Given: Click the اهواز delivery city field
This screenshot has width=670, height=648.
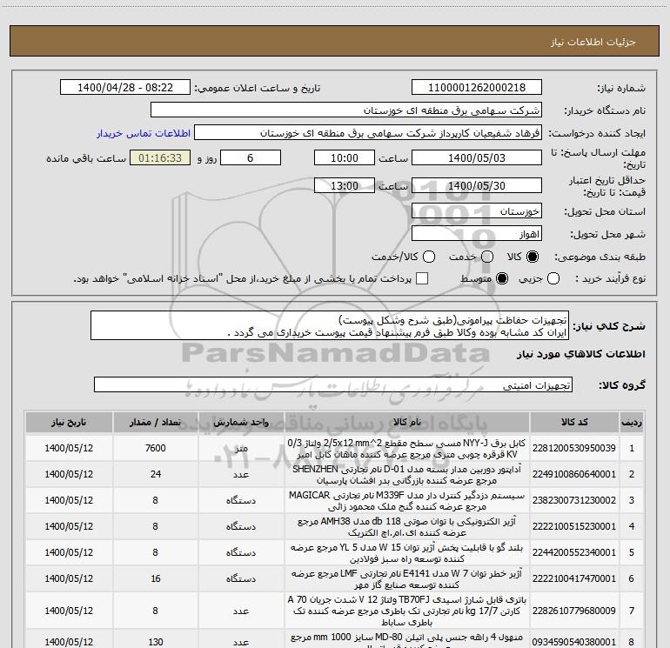Looking at the screenshot, I should click(477, 234).
